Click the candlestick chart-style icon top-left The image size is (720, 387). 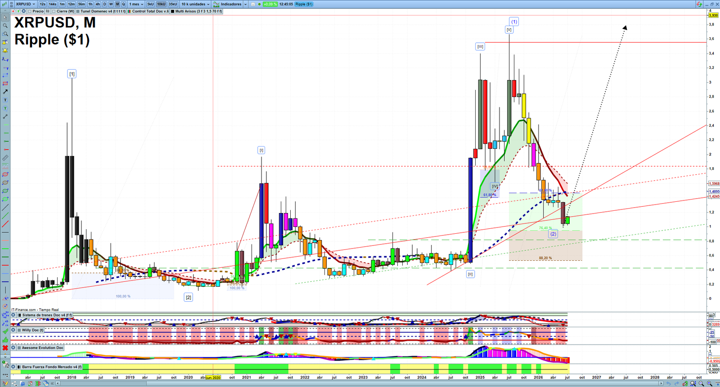coord(4,4)
